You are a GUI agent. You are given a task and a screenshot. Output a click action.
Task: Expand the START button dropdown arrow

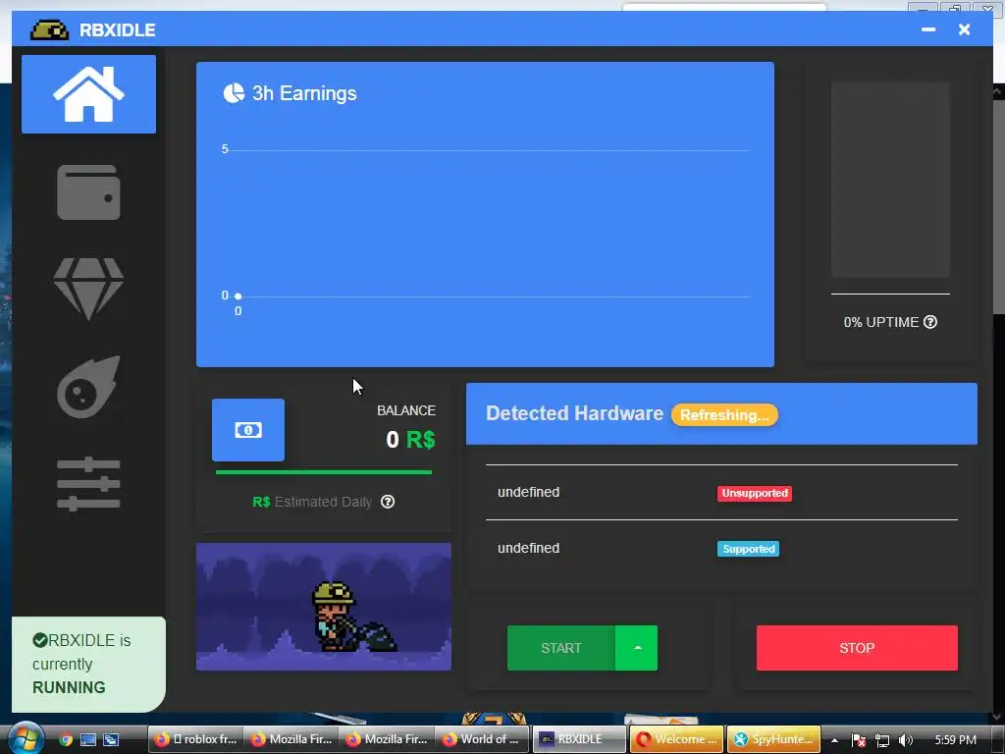(x=636, y=648)
